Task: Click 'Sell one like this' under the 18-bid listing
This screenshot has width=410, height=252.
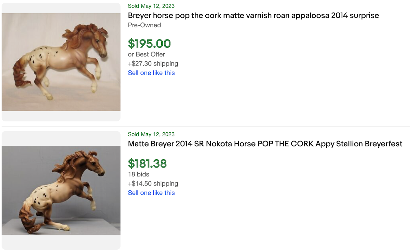Action: [151, 193]
